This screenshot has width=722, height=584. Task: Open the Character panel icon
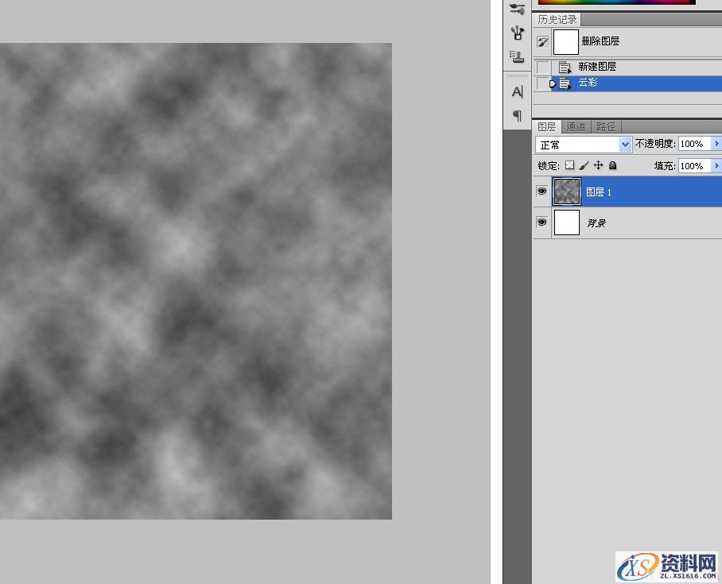[517, 92]
